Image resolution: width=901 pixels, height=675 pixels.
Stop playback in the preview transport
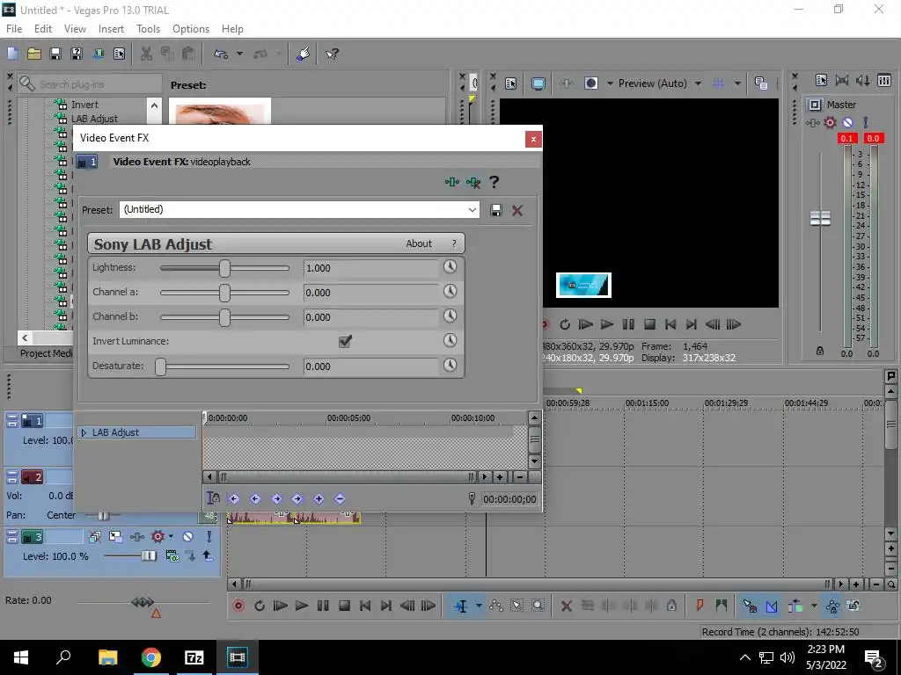[x=649, y=324]
